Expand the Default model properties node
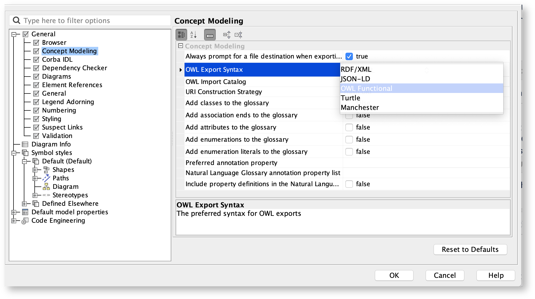Viewport: 535px width, 299px height. 14,212
